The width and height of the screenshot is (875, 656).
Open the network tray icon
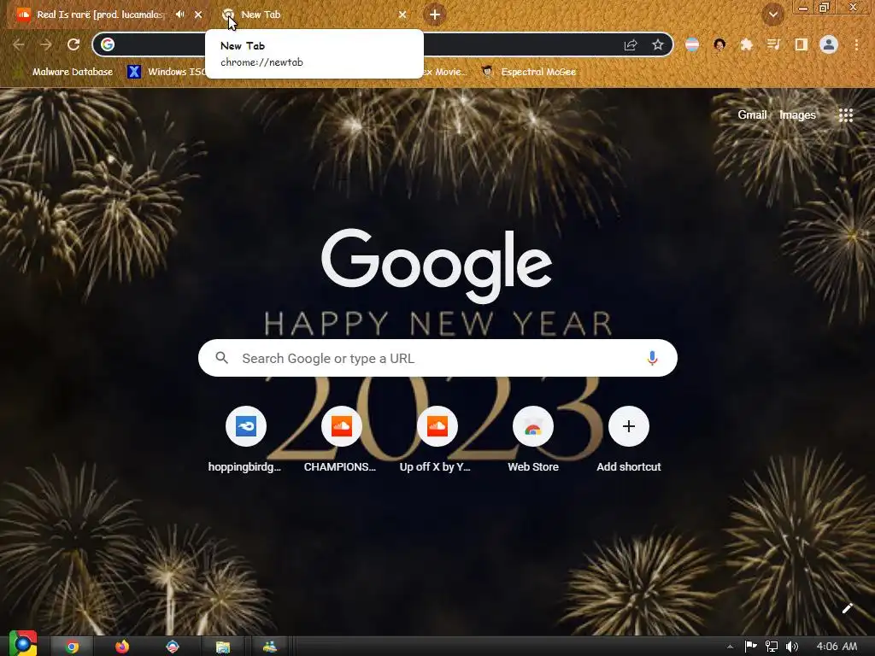tap(772, 647)
